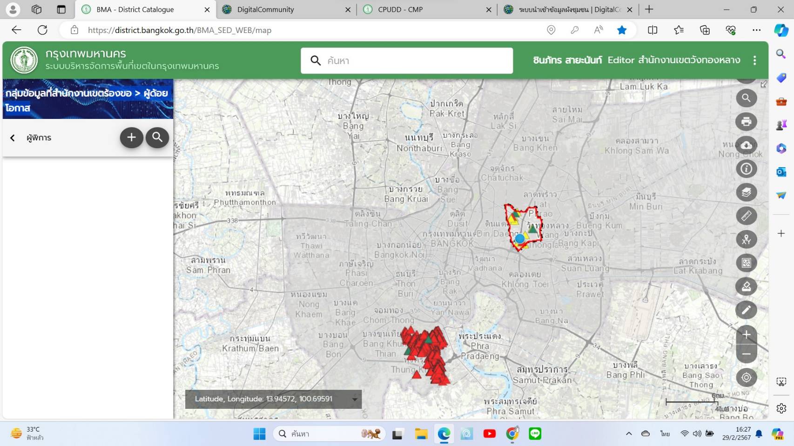Viewport: 794px width, 446px height.
Task: Zoom out on the map
Action: point(746,354)
